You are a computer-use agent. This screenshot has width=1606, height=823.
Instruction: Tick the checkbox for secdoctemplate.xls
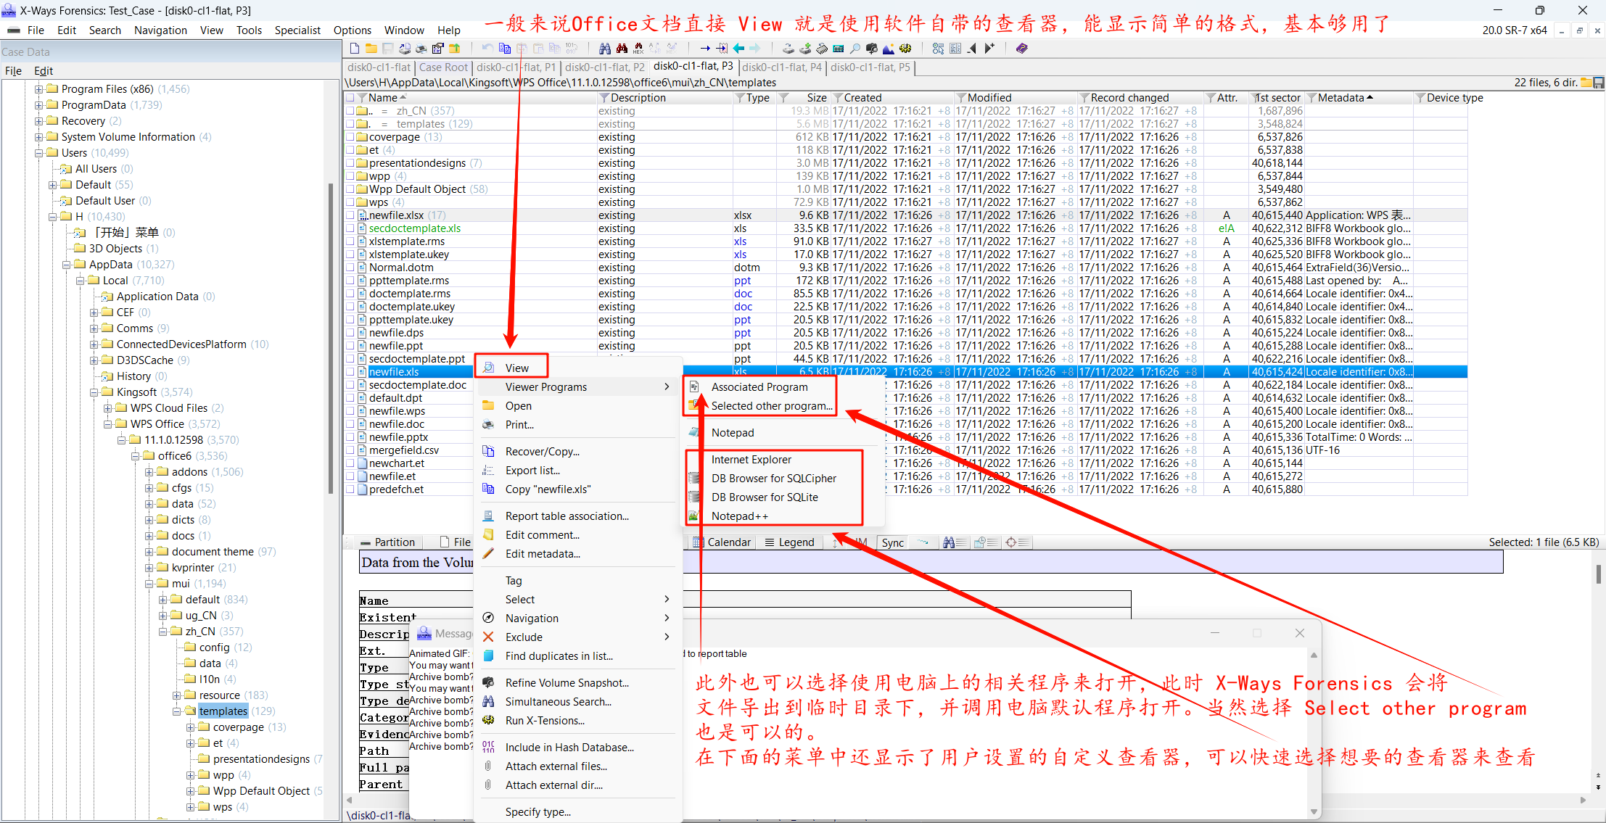[351, 228]
